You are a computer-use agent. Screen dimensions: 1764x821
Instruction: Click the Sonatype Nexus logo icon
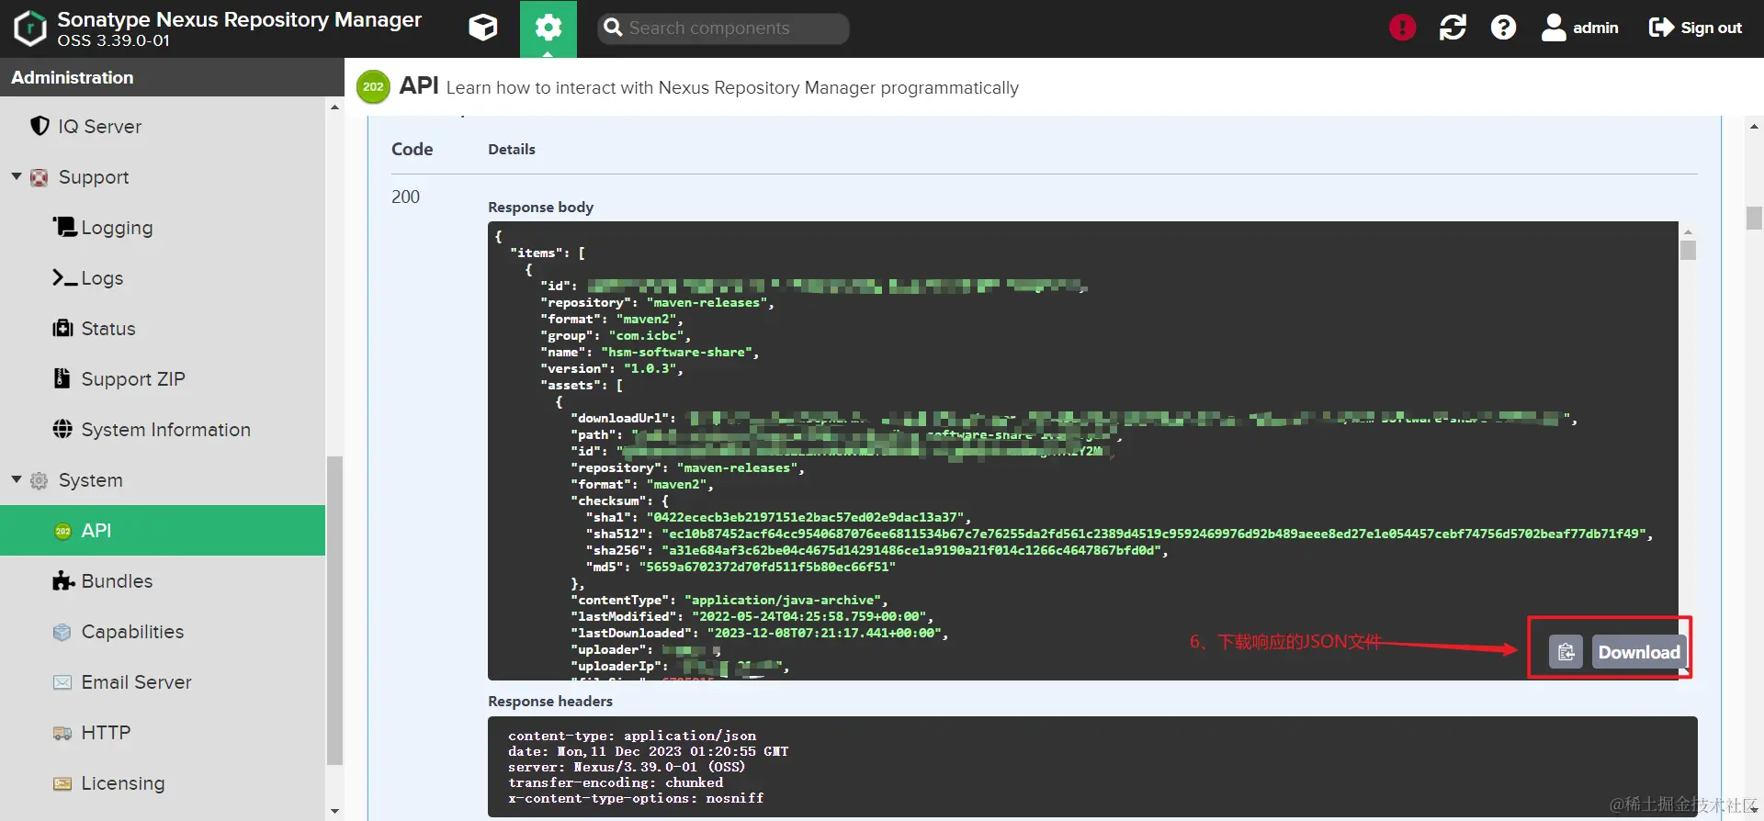[29, 28]
